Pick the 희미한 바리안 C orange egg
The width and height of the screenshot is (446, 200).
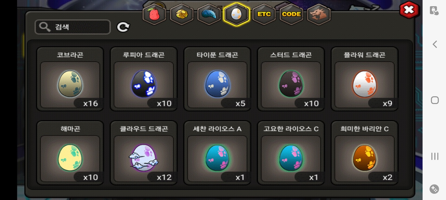point(365,152)
